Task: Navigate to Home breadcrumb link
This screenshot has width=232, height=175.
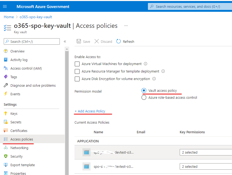Action: (9, 17)
